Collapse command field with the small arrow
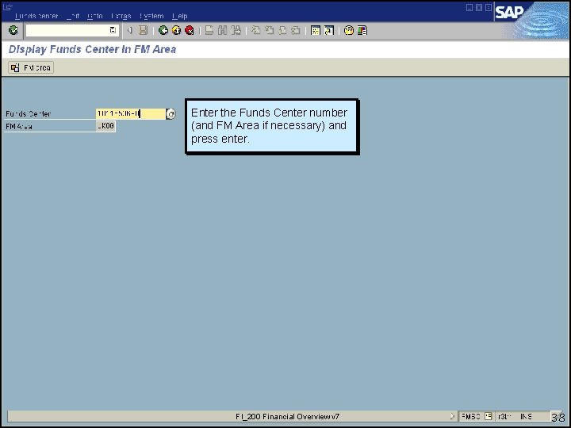The image size is (571, 428). pyautogui.click(x=129, y=31)
